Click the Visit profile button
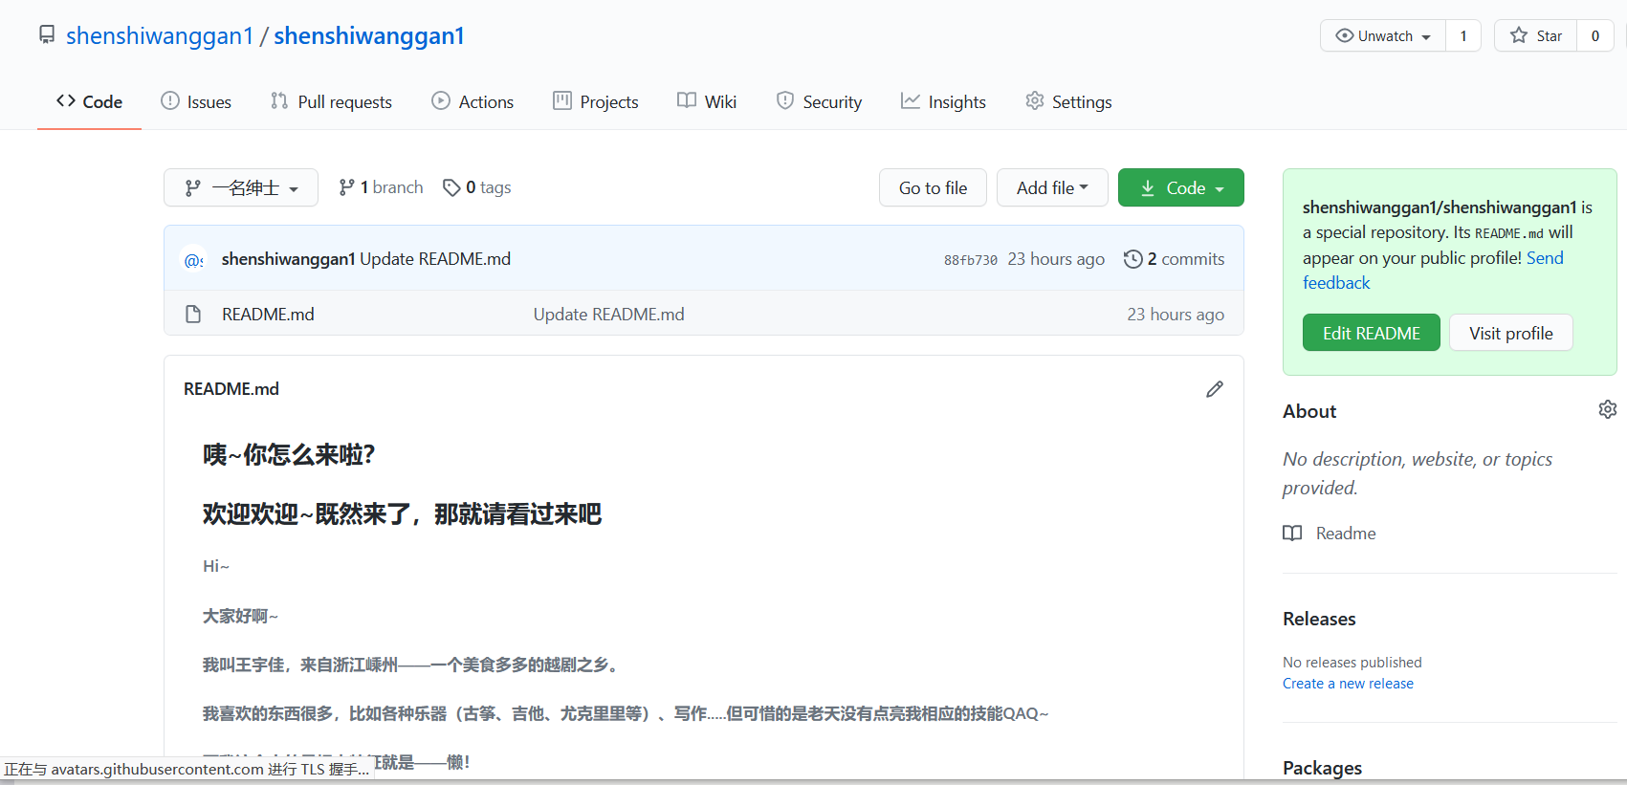1627x785 pixels. (1511, 333)
